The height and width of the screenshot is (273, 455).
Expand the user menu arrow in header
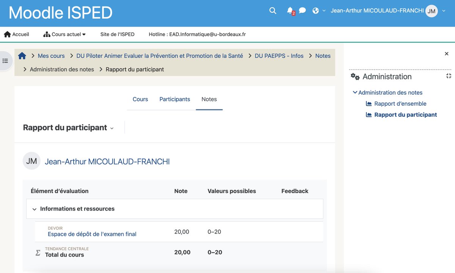[444, 11]
